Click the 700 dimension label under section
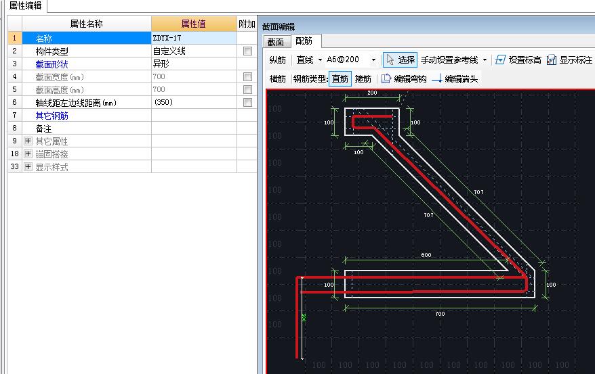The image size is (595, 374). [x=440, y=313]
